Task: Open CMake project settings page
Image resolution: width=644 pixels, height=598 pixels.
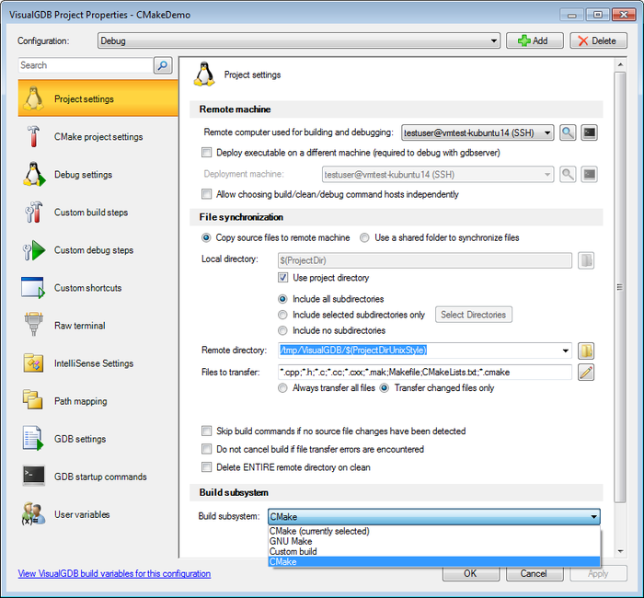Action: [x=98, y=136]
